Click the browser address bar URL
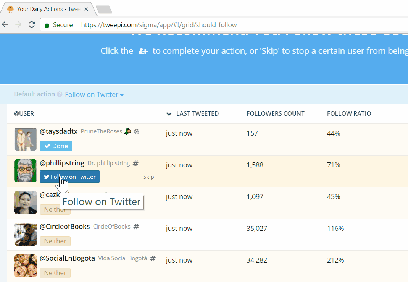Viewport: 408px width, 282px height. pos(159,25)
